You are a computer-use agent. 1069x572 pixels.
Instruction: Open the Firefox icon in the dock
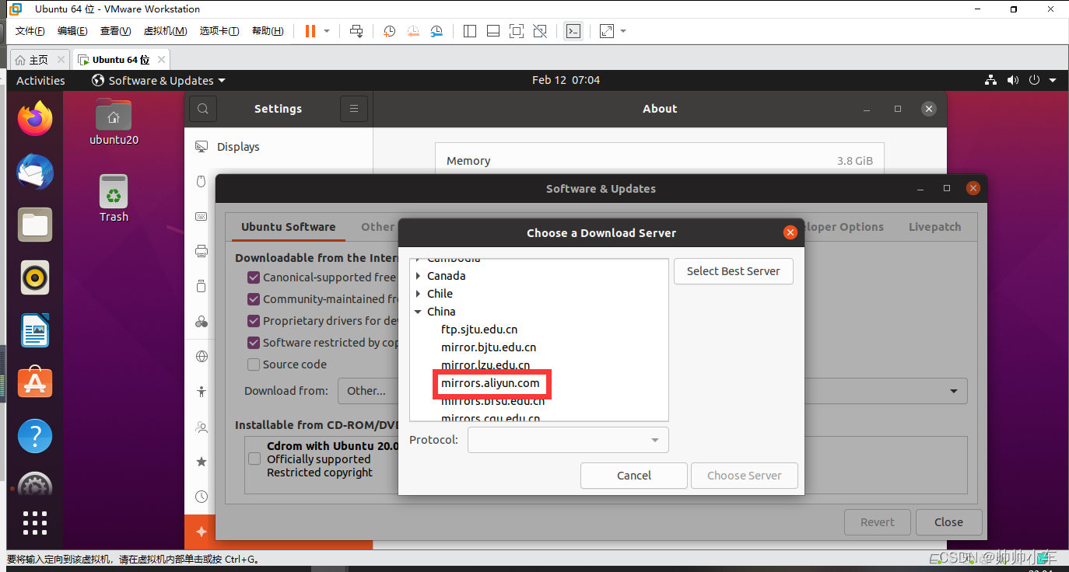tap(35, 119)
